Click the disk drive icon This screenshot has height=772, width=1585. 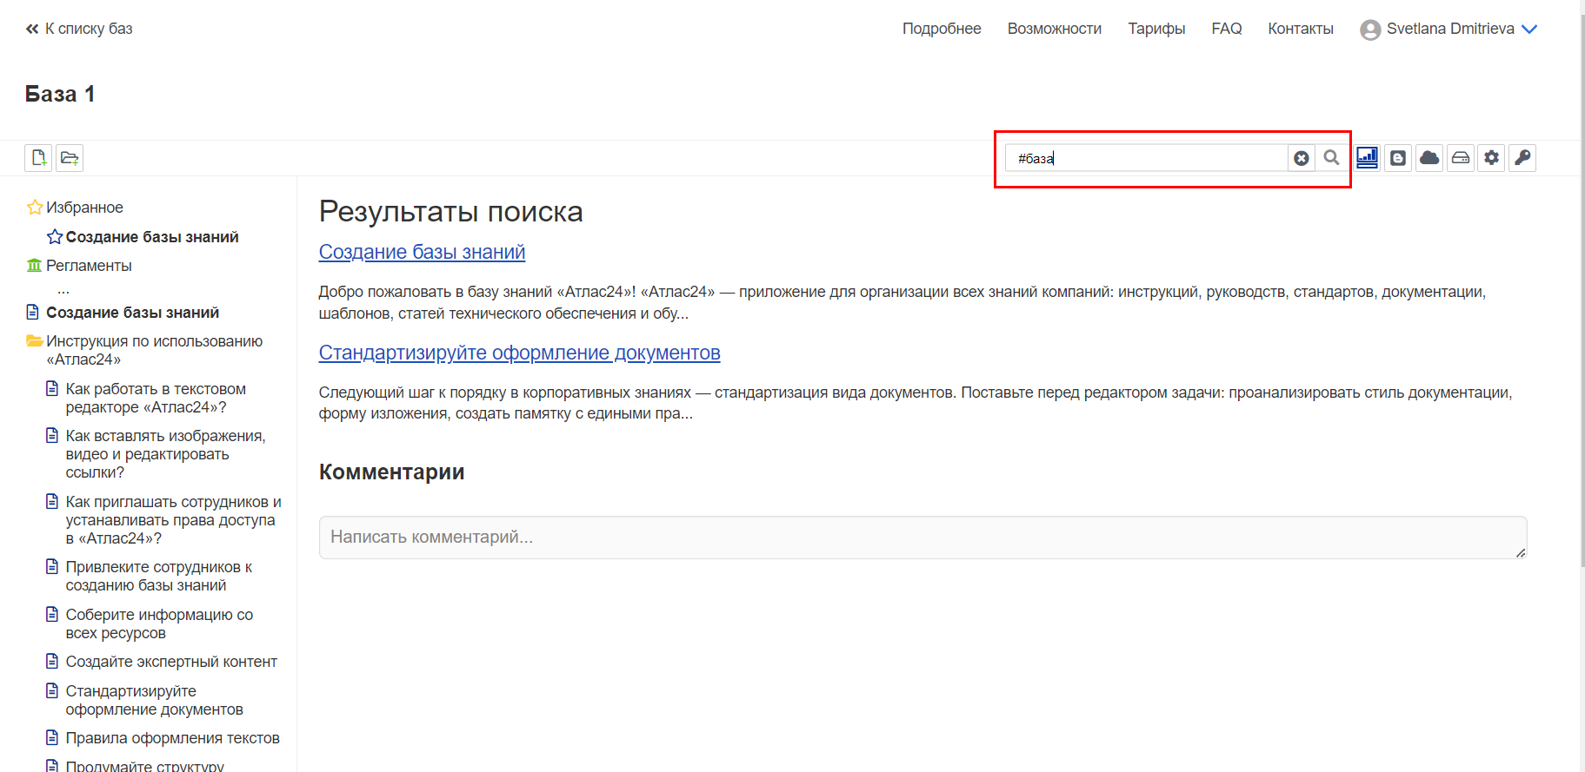1461,158
